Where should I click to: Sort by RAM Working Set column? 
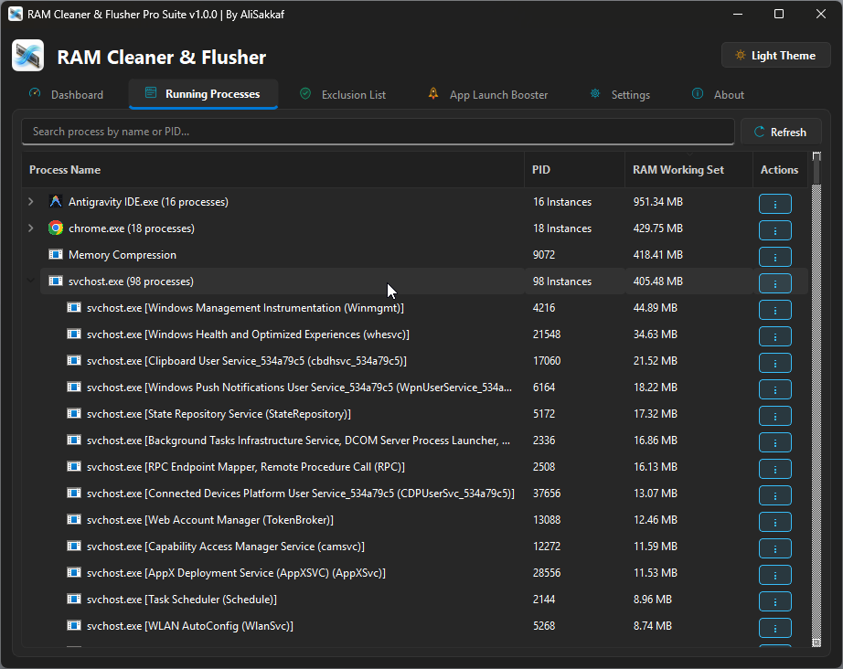click(x=688, y=170)
